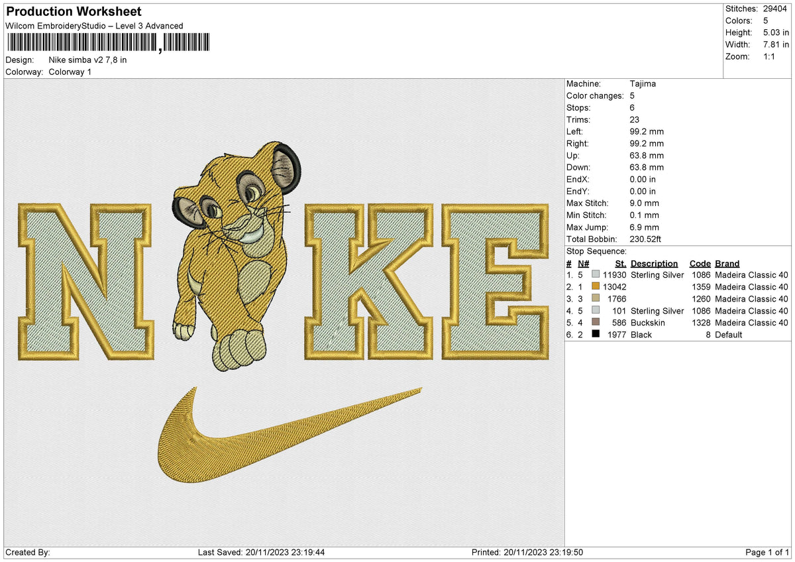Screen dimensions: 795x562
Task: Select the 'EndX:' label
Action: coord(578,180)
